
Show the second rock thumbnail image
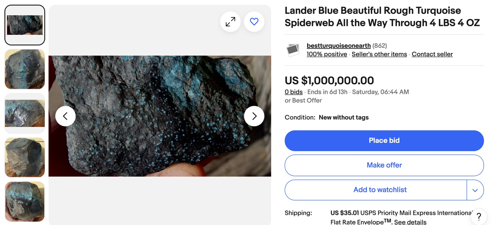25,69
